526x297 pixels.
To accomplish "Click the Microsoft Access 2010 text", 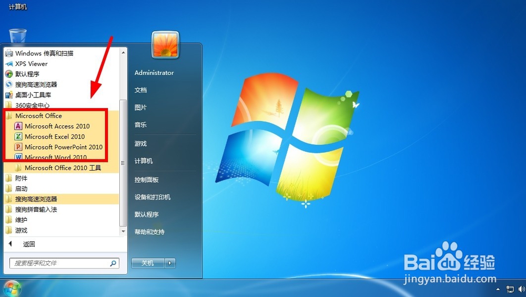I will click(57, 126).
